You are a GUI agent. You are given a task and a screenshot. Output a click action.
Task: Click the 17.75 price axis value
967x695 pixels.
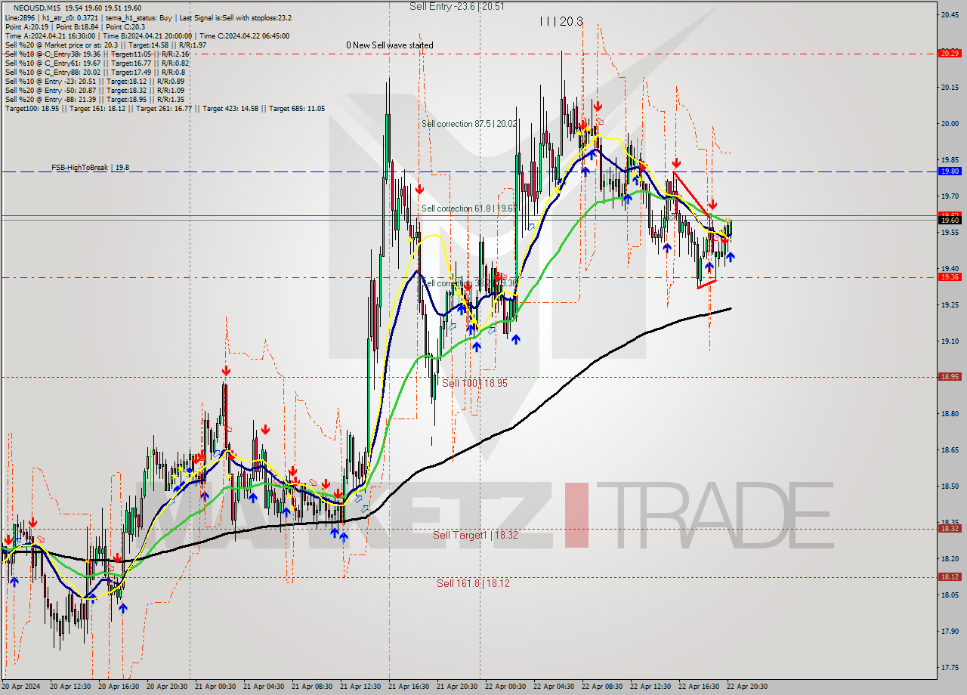pyautogui.click(x=949, y=667)
